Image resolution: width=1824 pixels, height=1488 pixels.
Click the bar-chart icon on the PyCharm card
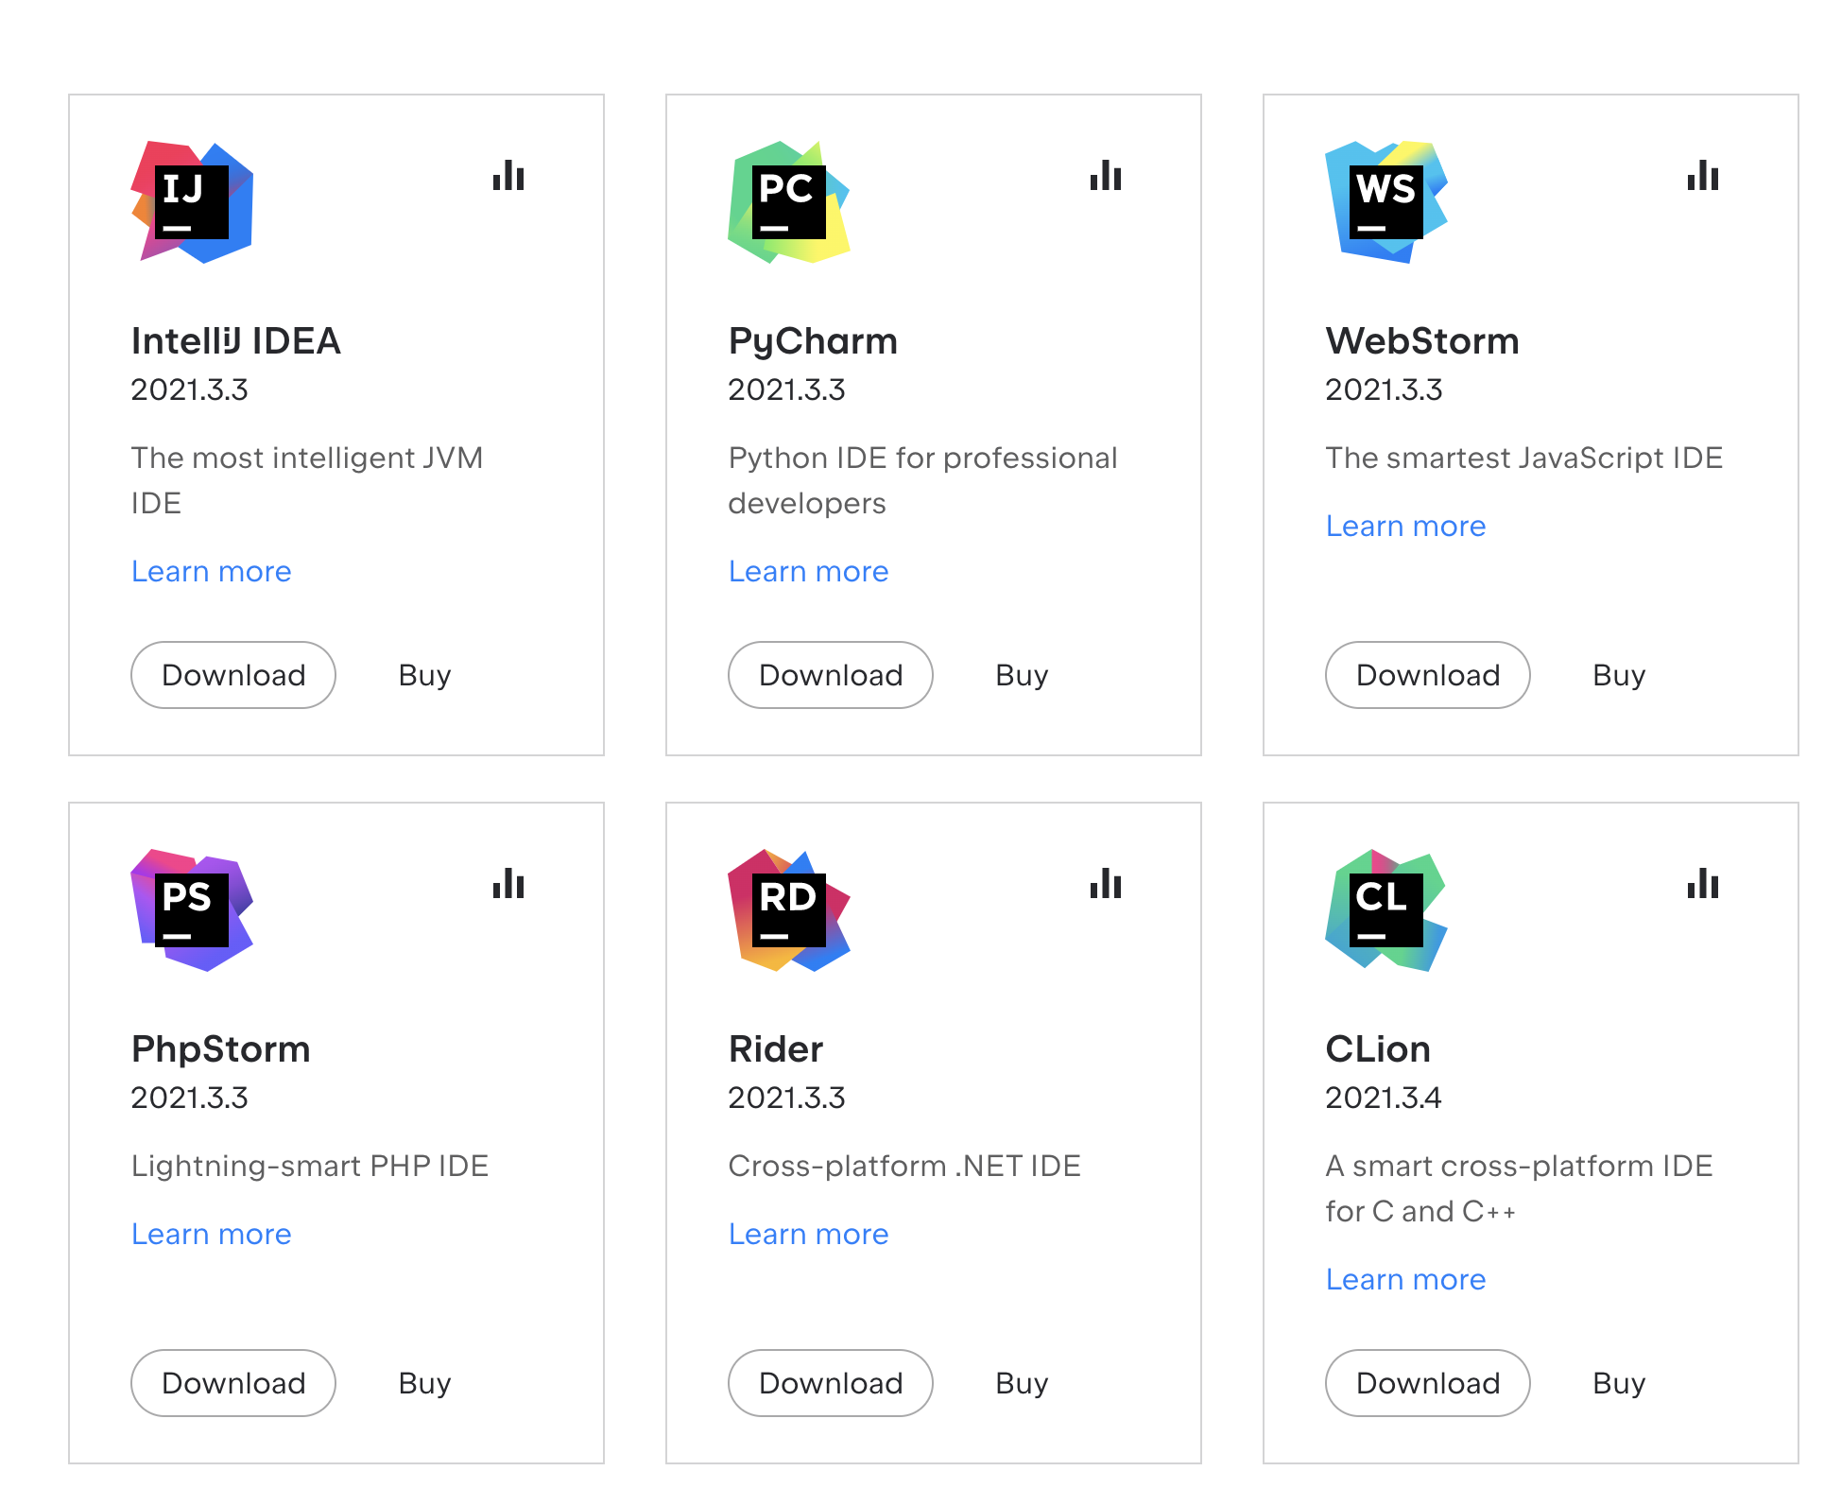click(x=1106, y=176)
